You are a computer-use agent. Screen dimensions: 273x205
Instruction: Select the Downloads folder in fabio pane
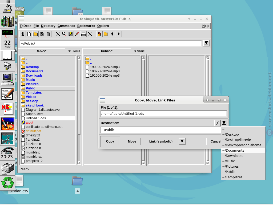(x=34, y=76)
